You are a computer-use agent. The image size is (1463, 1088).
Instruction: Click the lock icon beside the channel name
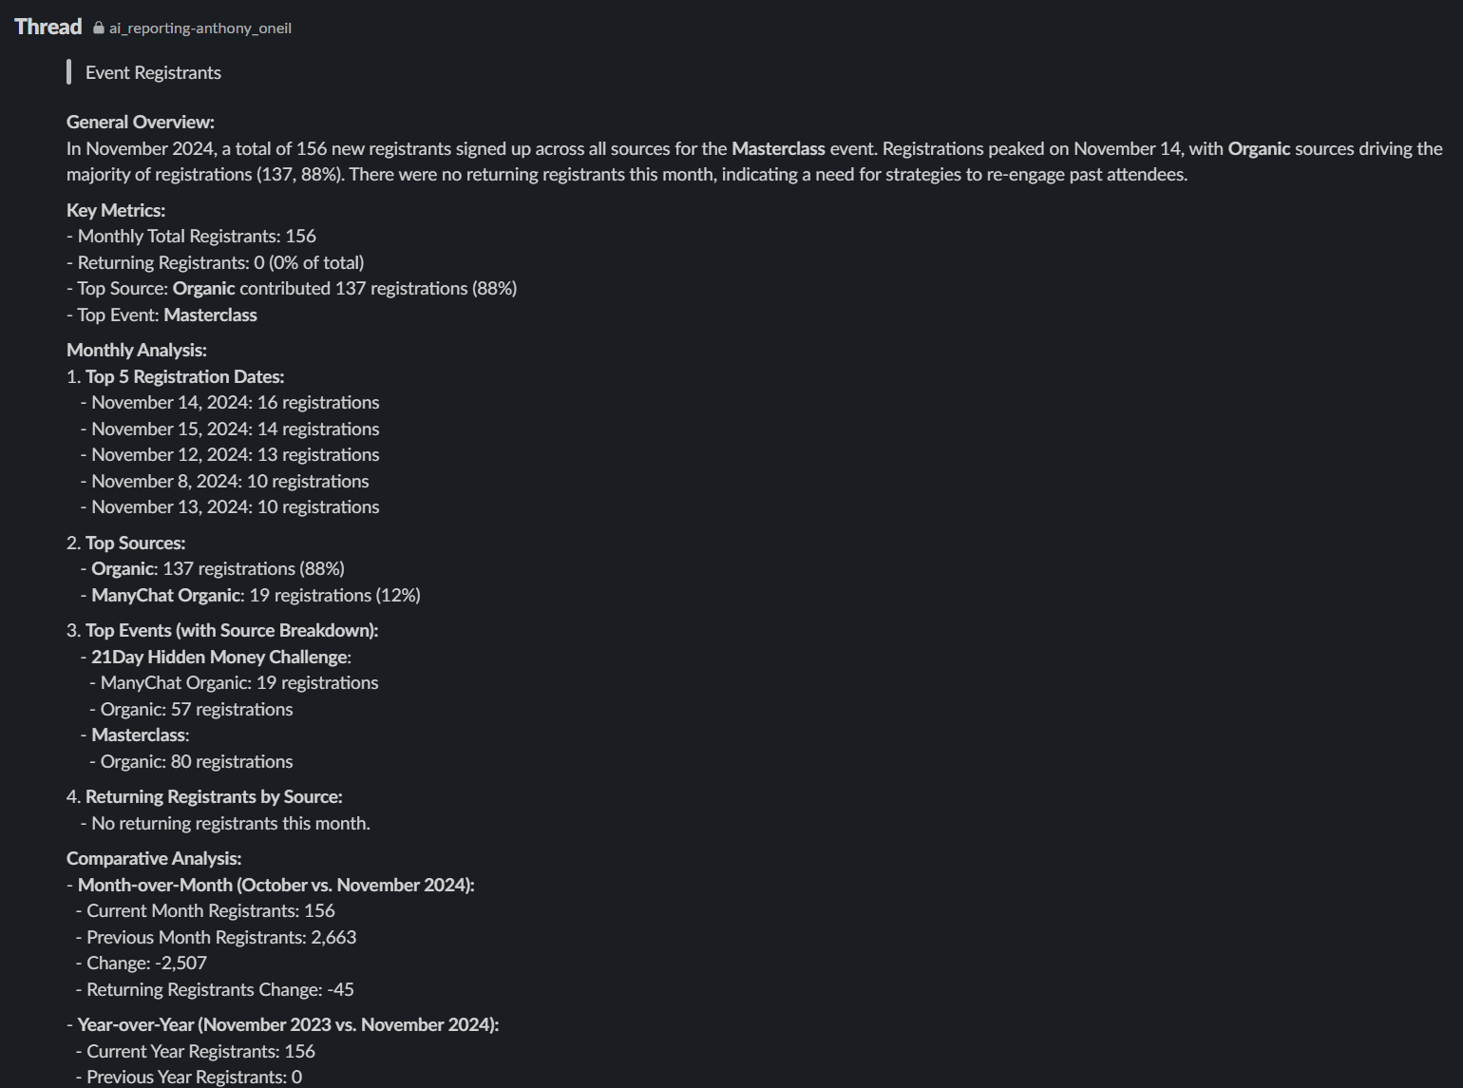click(99, 28)
